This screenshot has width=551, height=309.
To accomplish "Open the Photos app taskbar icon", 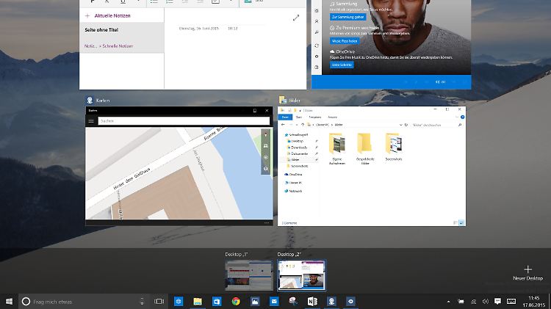I will (255, 301).
